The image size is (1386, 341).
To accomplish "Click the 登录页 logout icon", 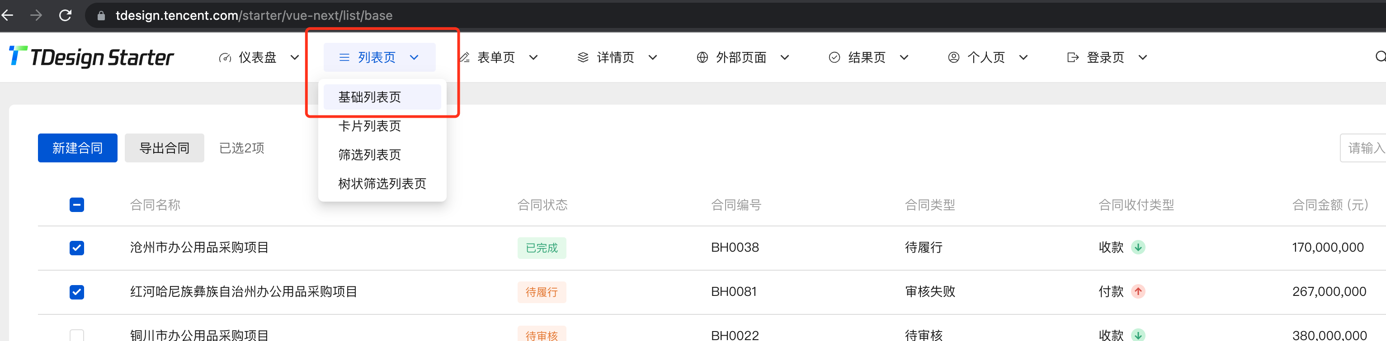I will tap(1072, 57).
